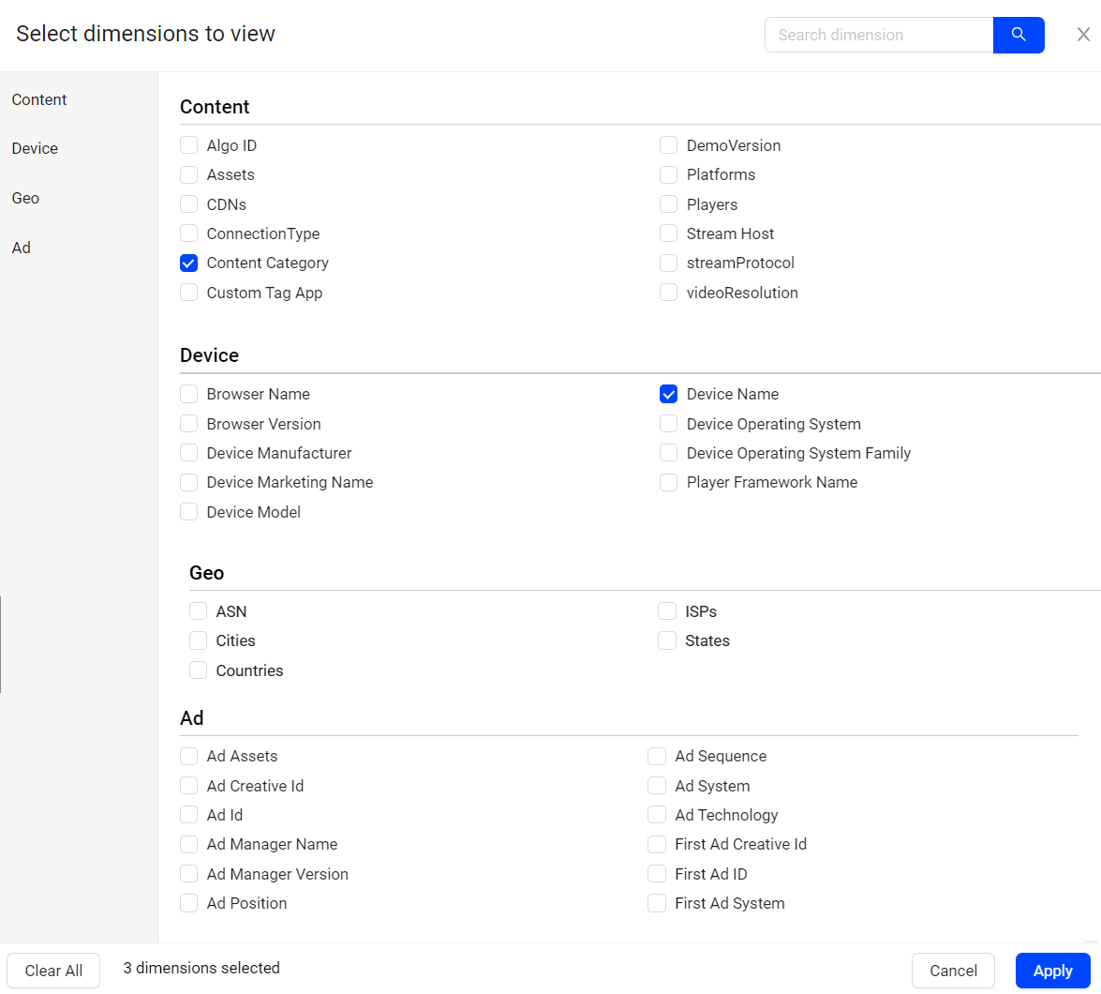Check the Browser Version option
Image resolution: width=1101 pixels, height=994 pixels.
pyautogui.click(x=189, y=424)
